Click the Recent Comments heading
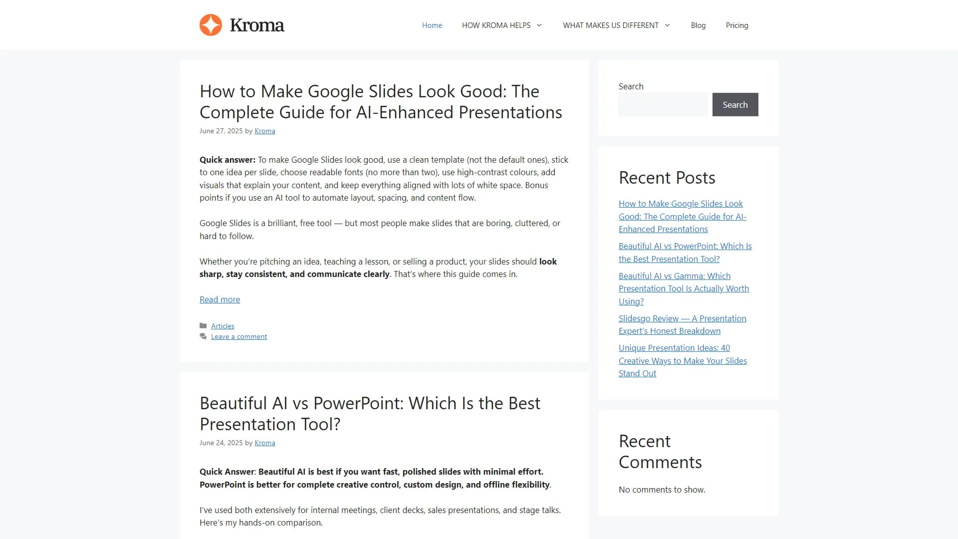 [660, 452]
